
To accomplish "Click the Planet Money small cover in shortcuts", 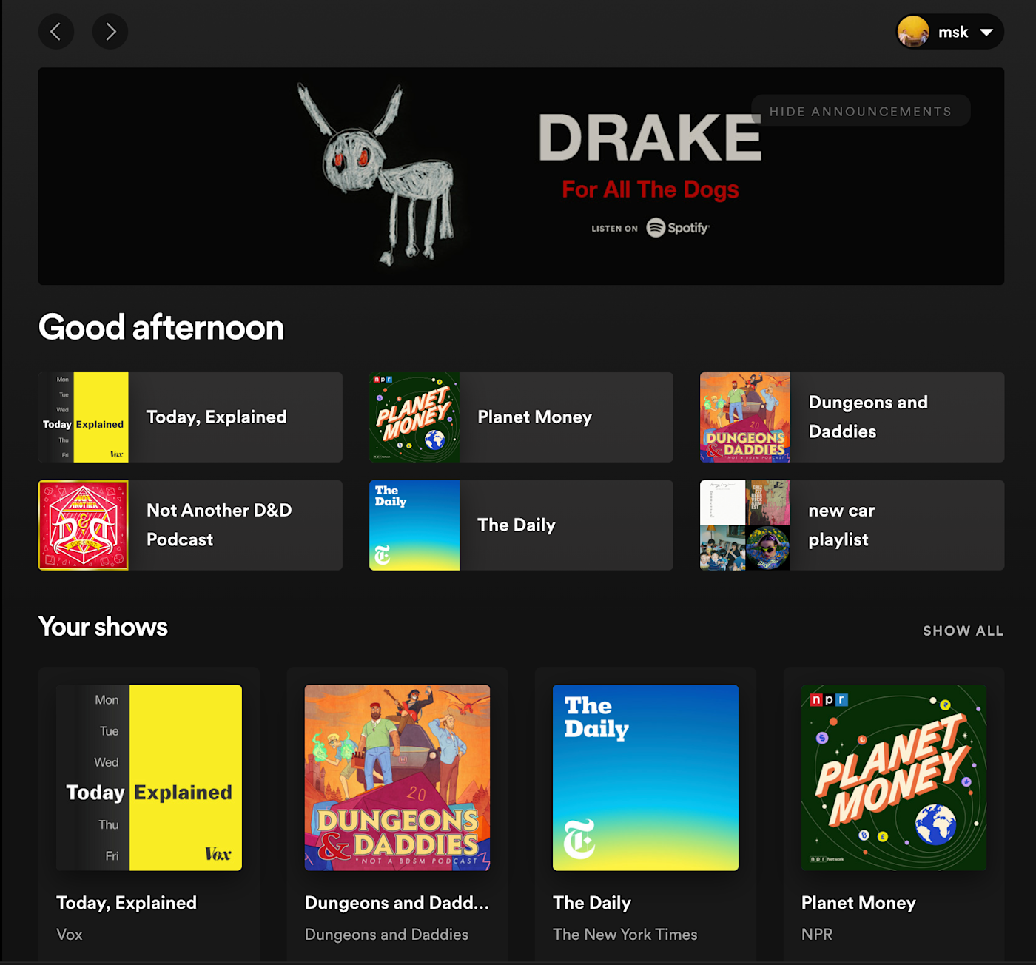I will [414, 417].
